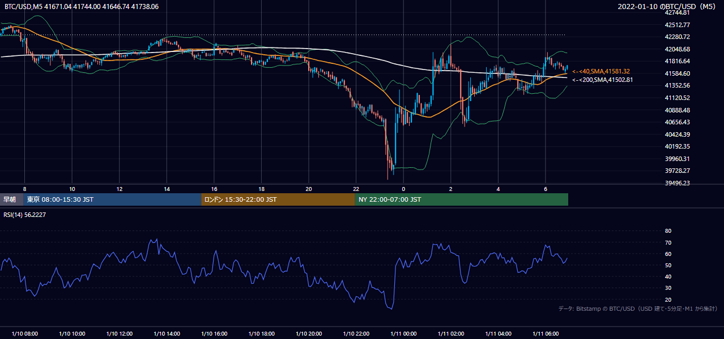Image resolution: width=724 pixels, height=339 pixels.
Task: Click price axis value 42280.72
Action: [677, 37]
